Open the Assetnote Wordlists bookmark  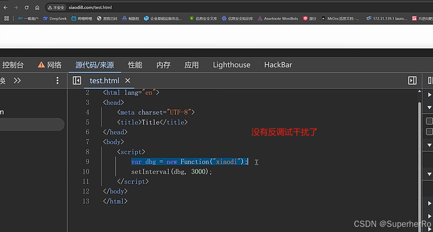coord(278,18)
